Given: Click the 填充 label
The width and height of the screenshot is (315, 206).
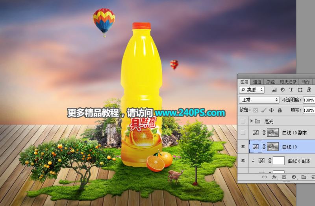Looking at the screenshot, I should [x=296, y=110].
